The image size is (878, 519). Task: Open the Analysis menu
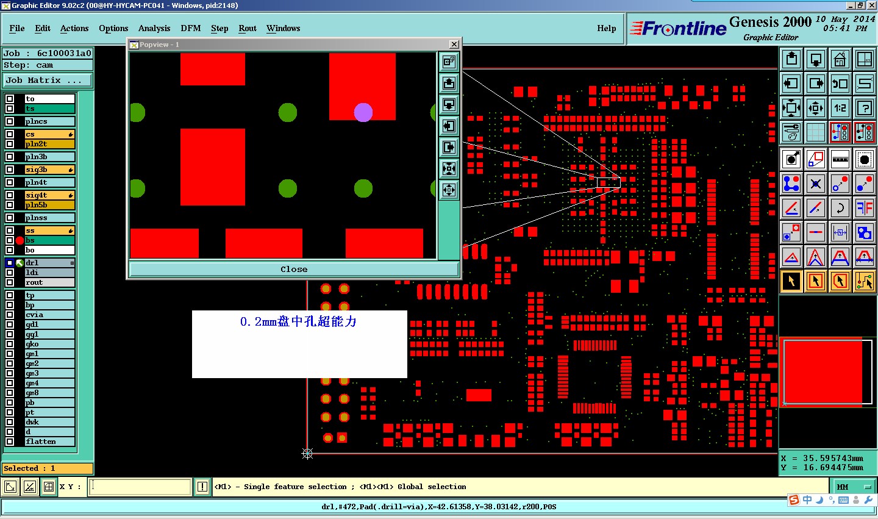(154, 28)
